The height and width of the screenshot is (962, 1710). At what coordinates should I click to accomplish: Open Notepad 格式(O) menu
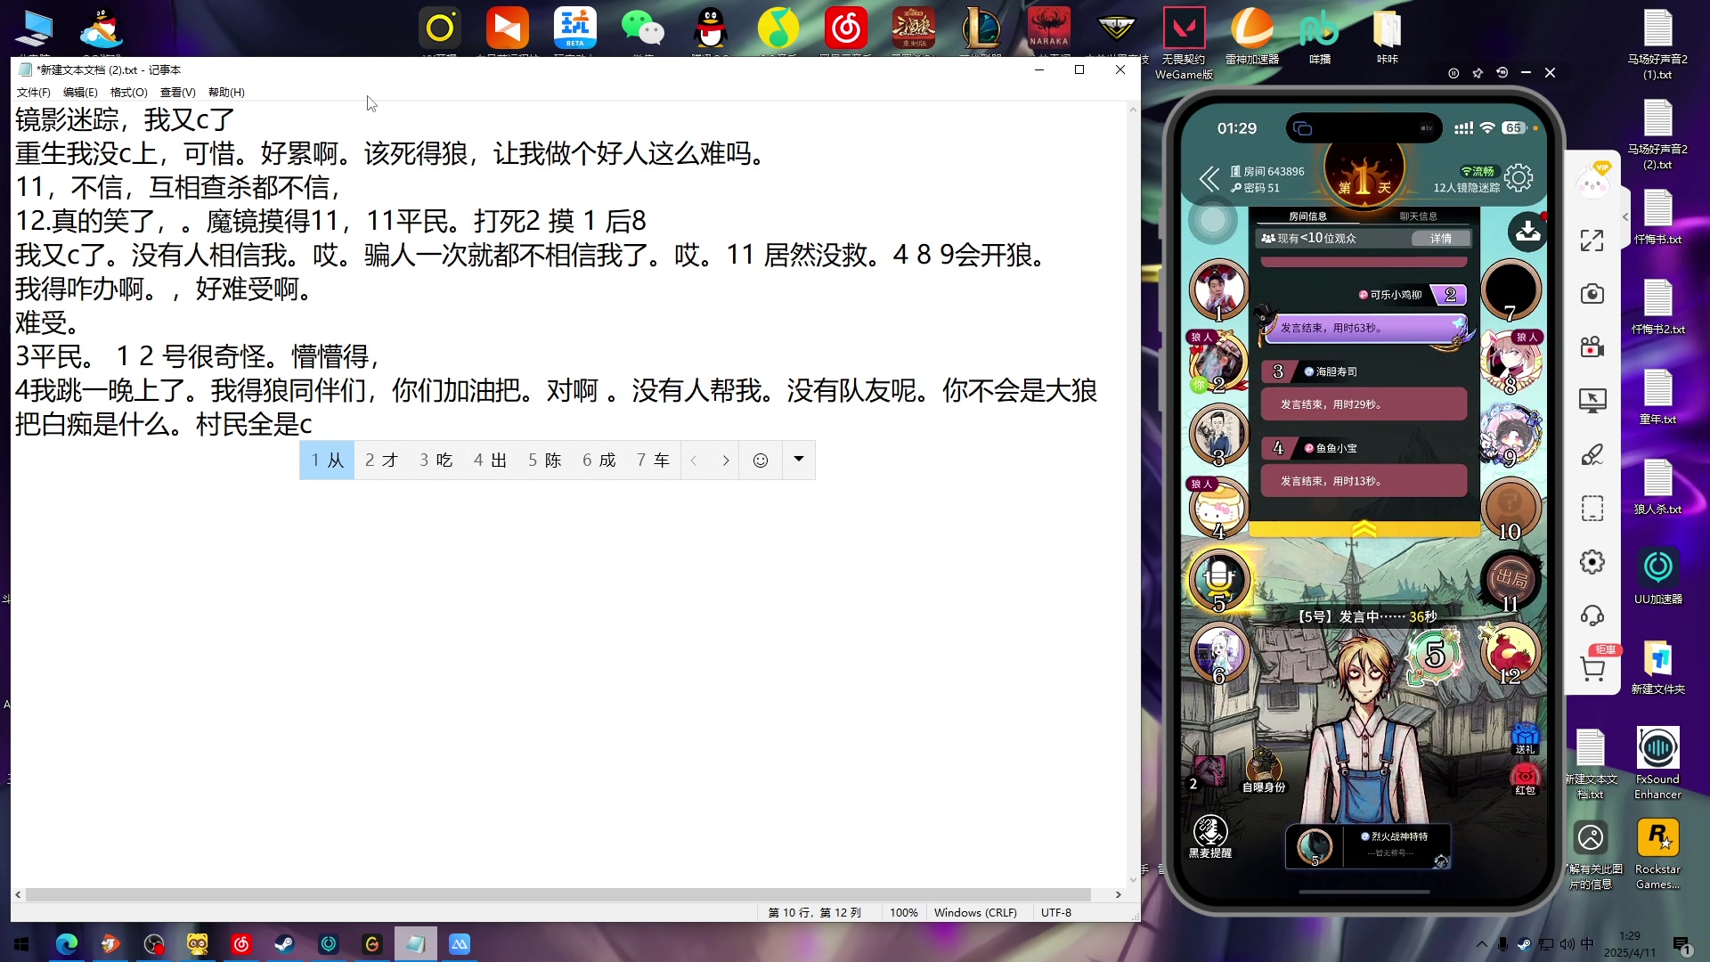(128, 93)
